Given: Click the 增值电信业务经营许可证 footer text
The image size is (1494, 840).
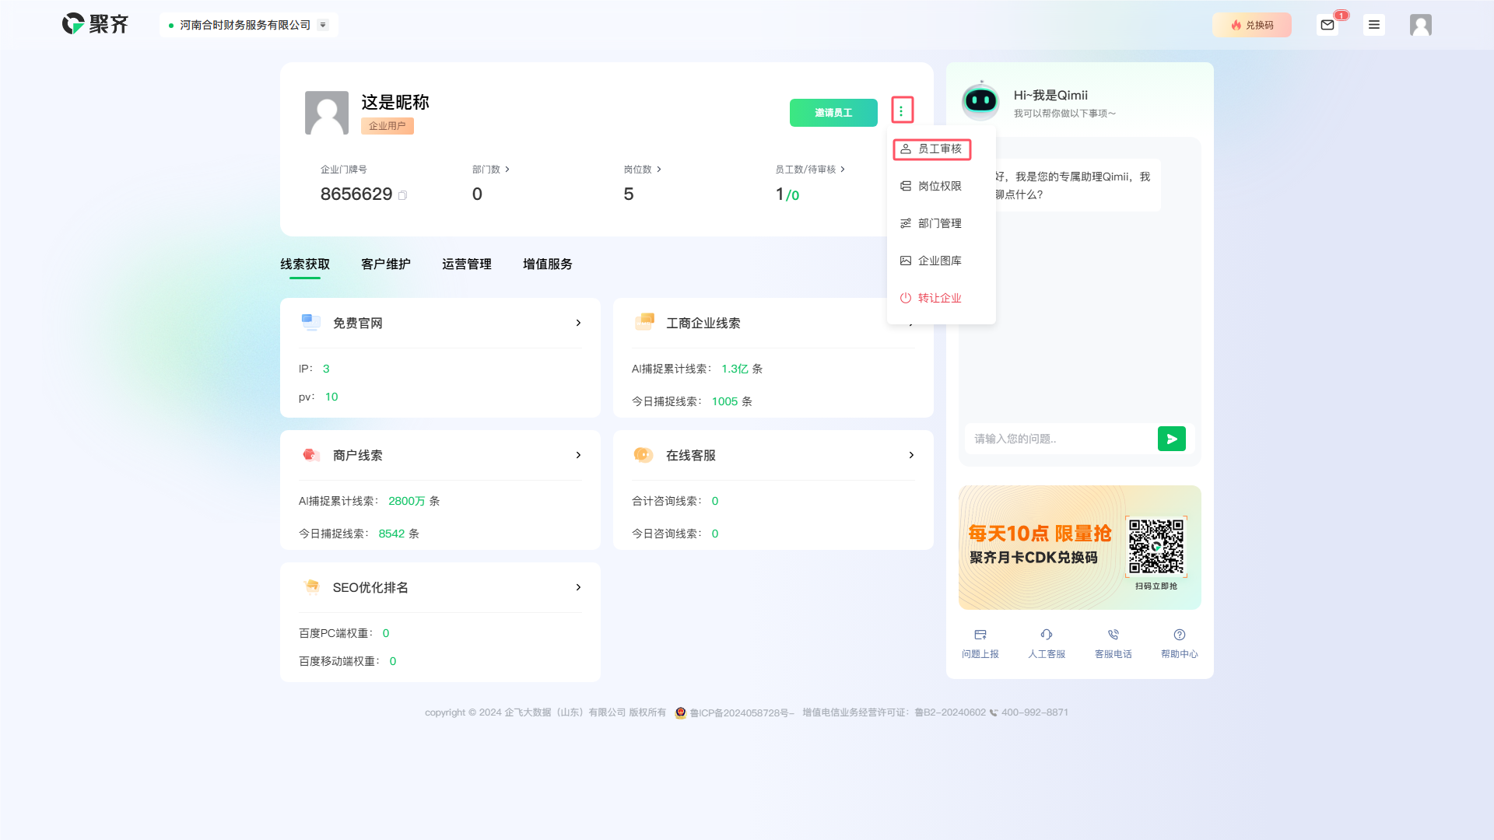Looking at the screenshot, I should 894,712.
